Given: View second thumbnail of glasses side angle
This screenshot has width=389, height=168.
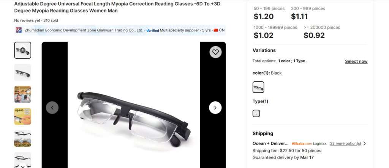Looking at the screenshot, I should tap(23, 72).
